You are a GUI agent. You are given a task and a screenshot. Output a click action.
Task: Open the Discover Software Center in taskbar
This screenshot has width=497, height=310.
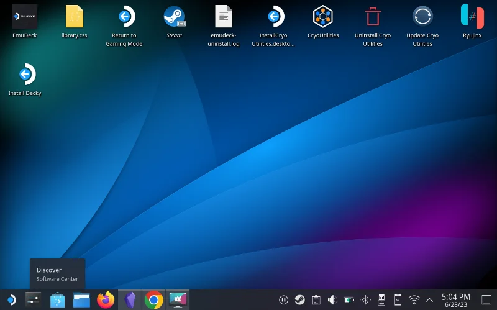pyautogui.click(x=57, y=300)
